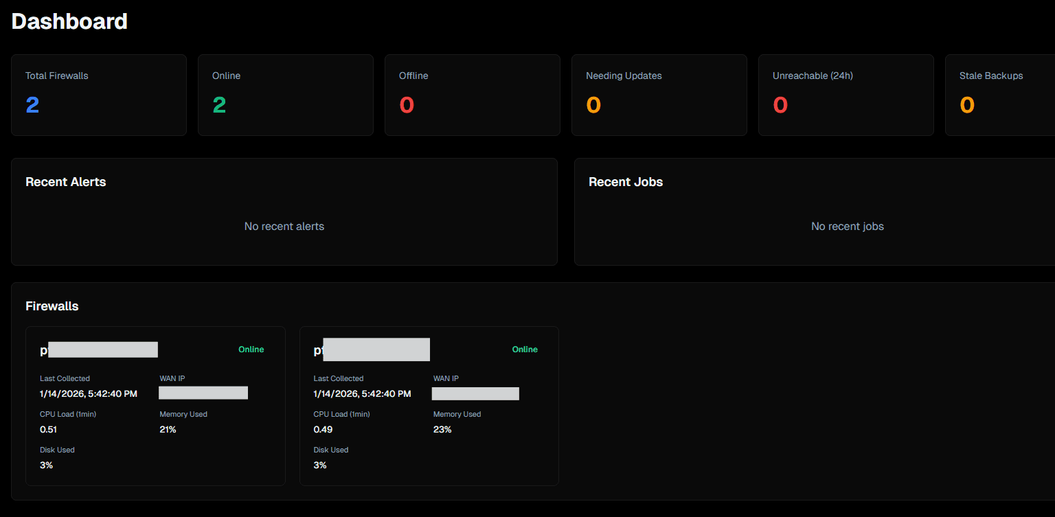Select the Unreachable (24h) stat card
The width and height of the screenshot is (1055, 517).
click(846, 95)
